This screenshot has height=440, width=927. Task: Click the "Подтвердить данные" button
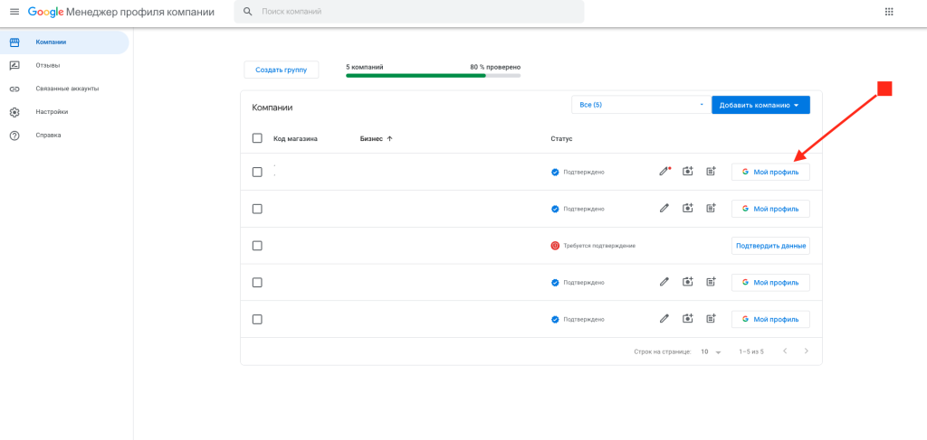[770, 246]
